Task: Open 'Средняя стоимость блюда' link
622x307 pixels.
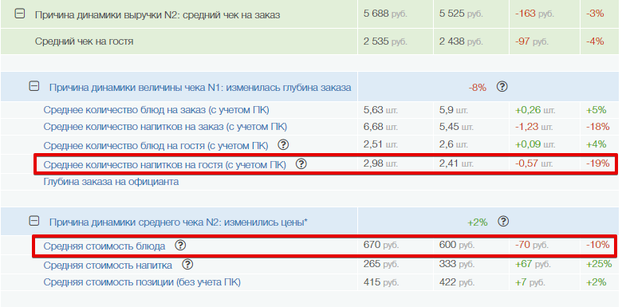Action: coord(104,246)
